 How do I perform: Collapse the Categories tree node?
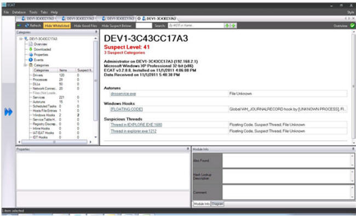[25, 65]
